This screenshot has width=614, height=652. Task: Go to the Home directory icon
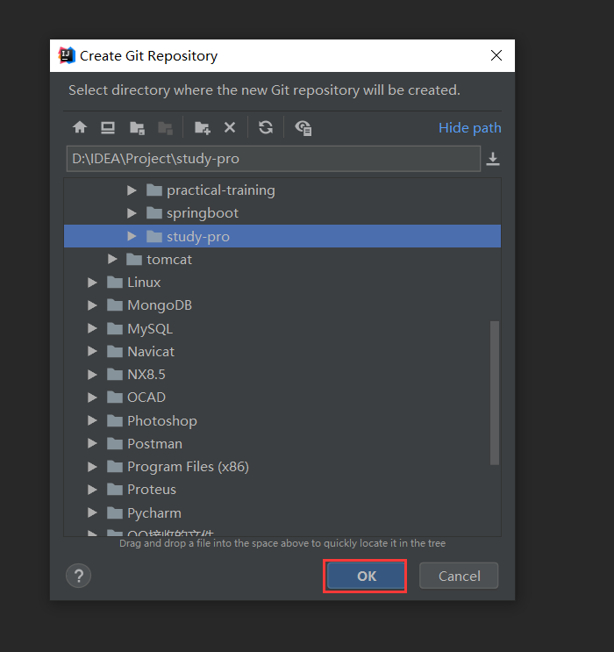click(x=80, y=127)
